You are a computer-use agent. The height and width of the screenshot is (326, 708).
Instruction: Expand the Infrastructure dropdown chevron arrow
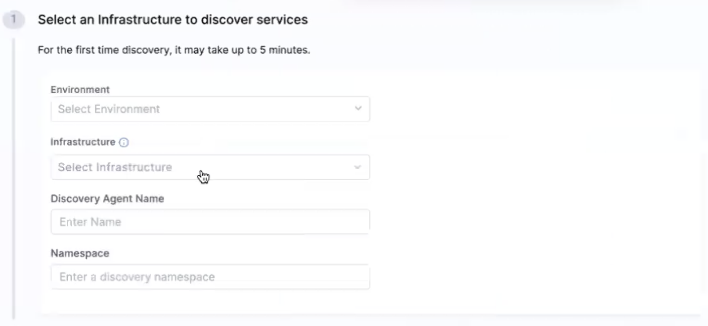(358, 167)
